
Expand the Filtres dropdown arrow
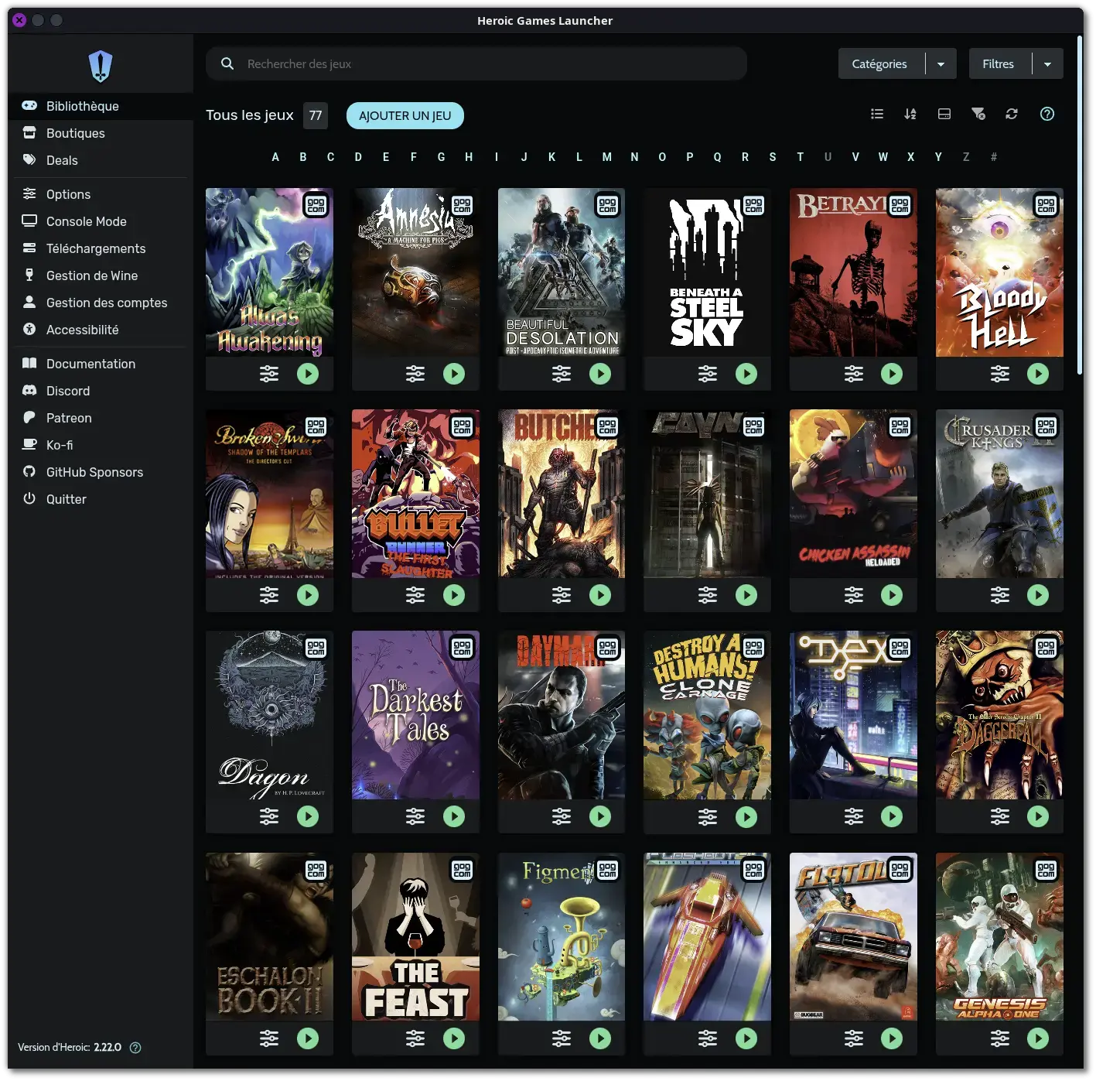coord(1047,63)
